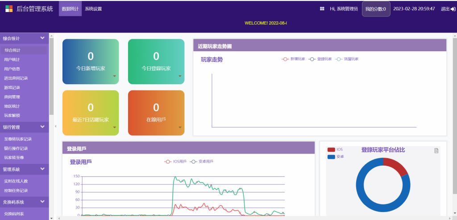Click the 在線用戶 stat card
Screen dimensions: 457x220
(156, 113)
